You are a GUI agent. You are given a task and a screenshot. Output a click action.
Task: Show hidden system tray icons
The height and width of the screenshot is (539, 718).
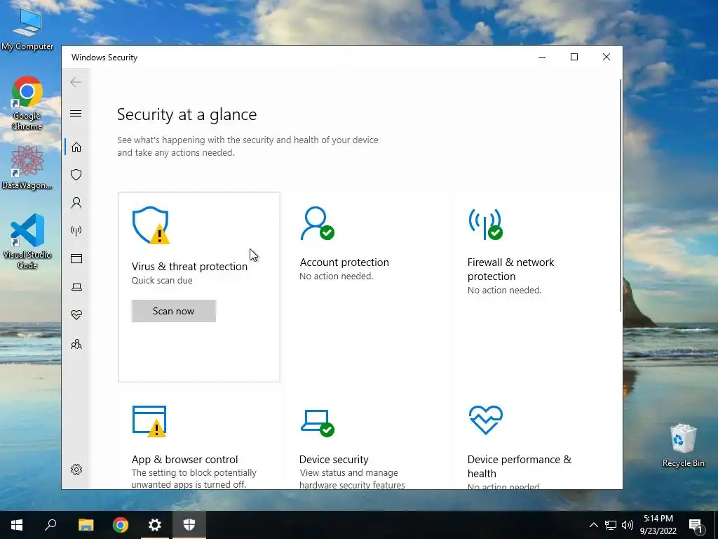coord(593,525)
